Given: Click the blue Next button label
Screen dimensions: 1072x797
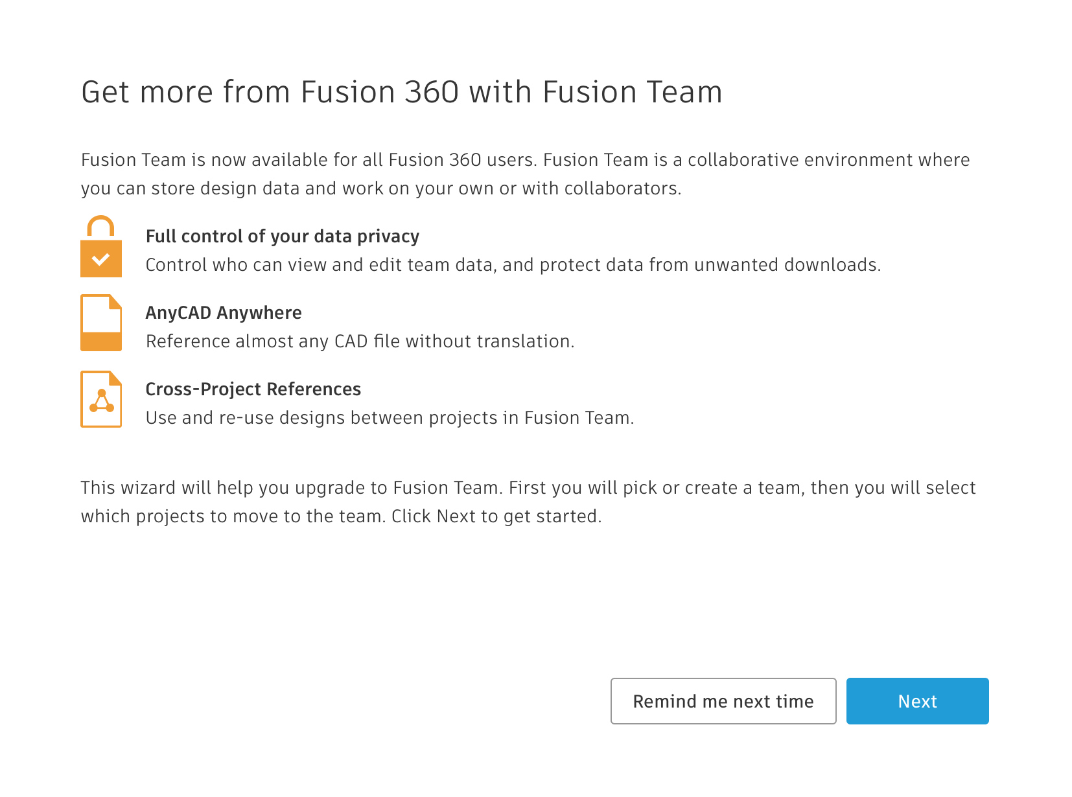Looking at the screenshot, I should click(916, 700).
